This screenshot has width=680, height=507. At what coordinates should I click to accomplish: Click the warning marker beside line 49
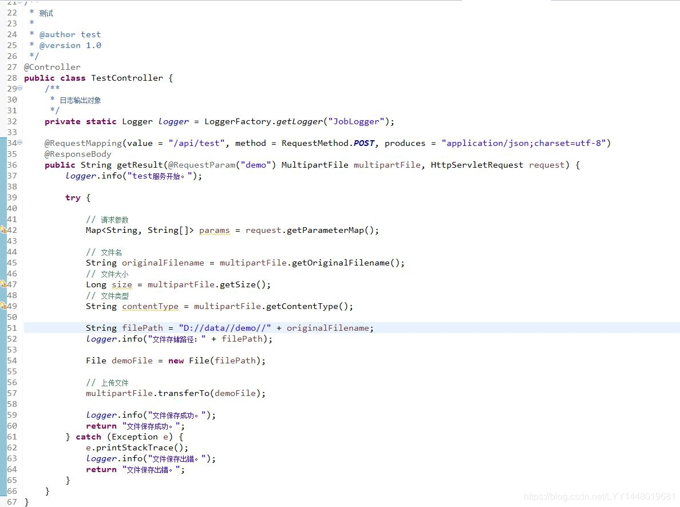[x=3, y=306]
